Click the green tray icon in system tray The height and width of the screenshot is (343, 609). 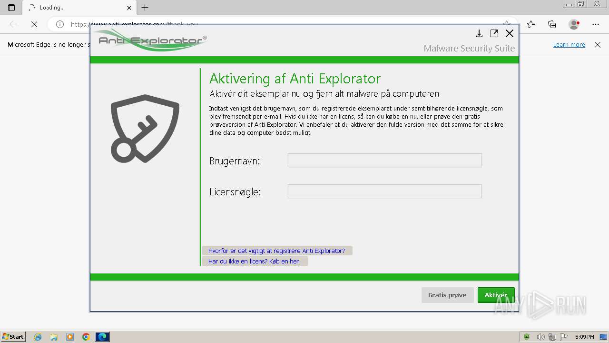coord(527,337)
